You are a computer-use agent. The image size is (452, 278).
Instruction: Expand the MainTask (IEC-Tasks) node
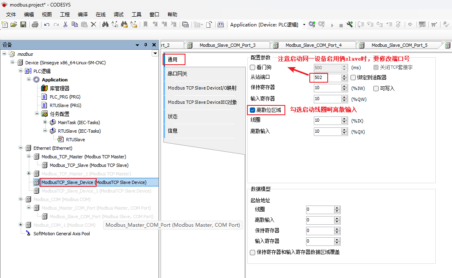(45, 122)
